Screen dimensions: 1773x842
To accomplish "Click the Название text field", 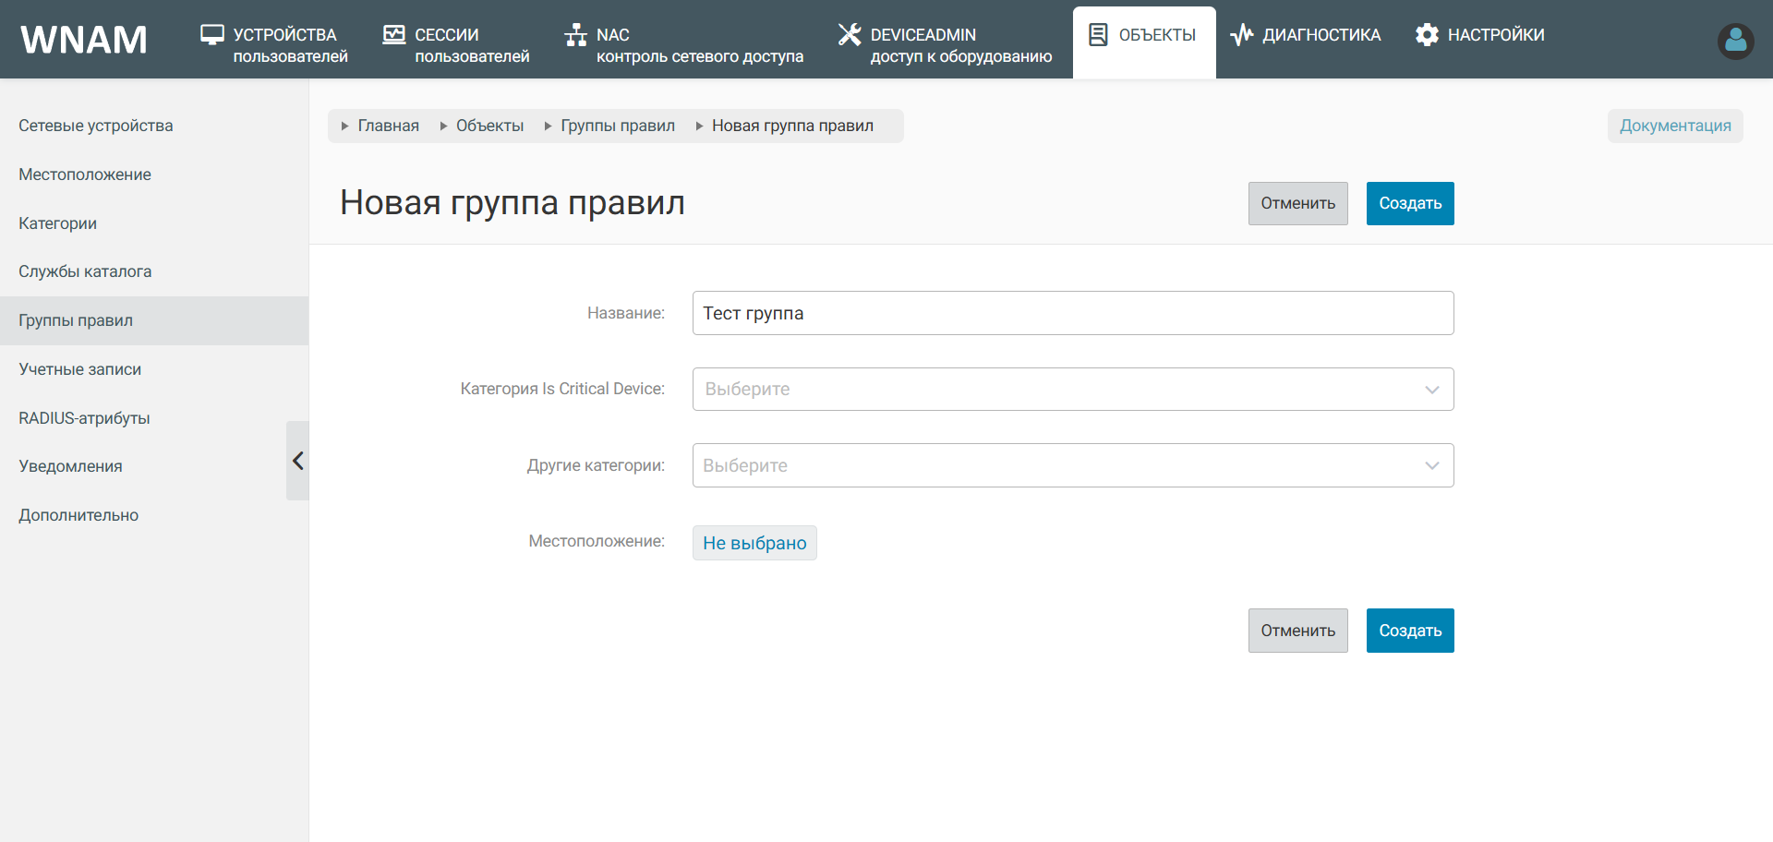I will click(x=1072, y=313).
